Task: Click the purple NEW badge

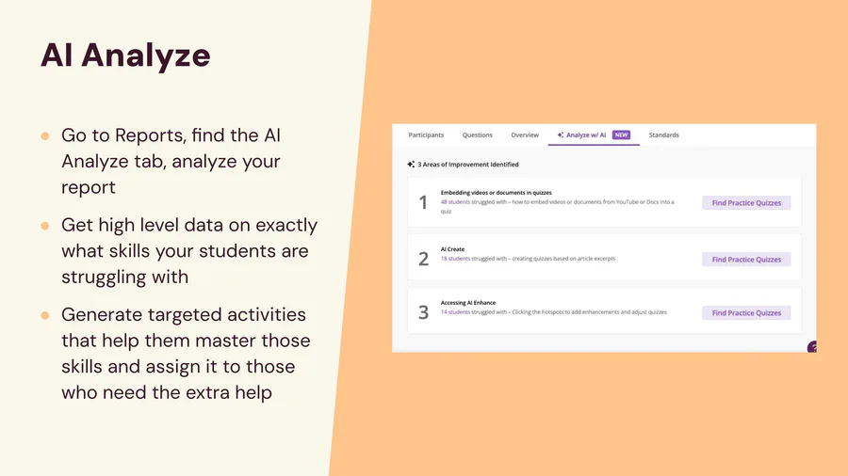Action: [x=621, y=135]
